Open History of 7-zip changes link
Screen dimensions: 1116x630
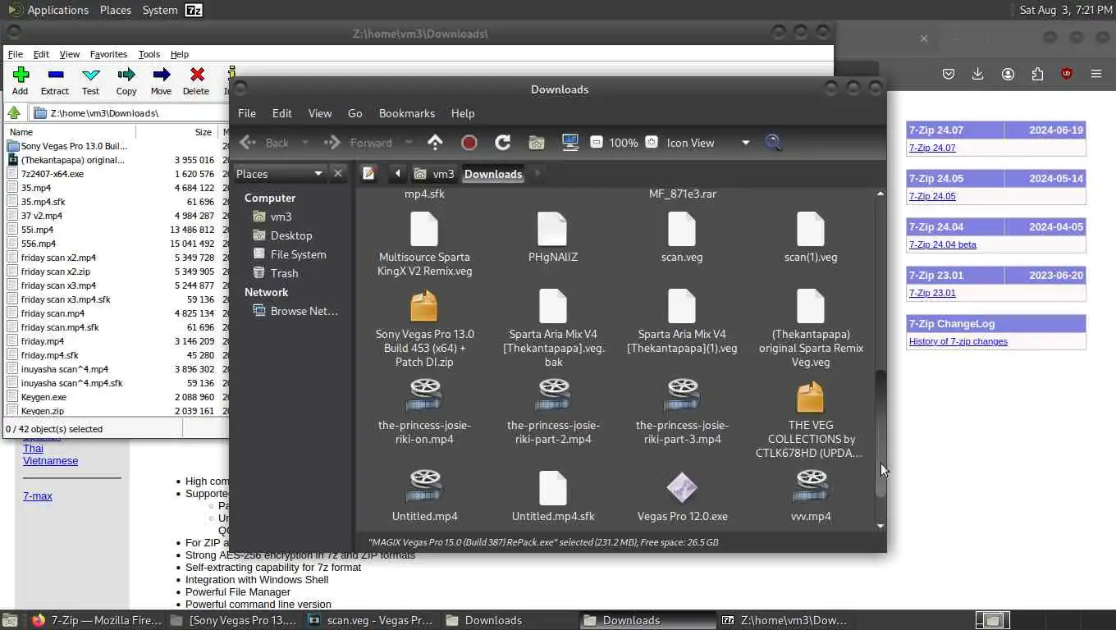[x=958, y=341]
